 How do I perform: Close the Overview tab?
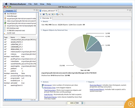(x=51, y=18)
